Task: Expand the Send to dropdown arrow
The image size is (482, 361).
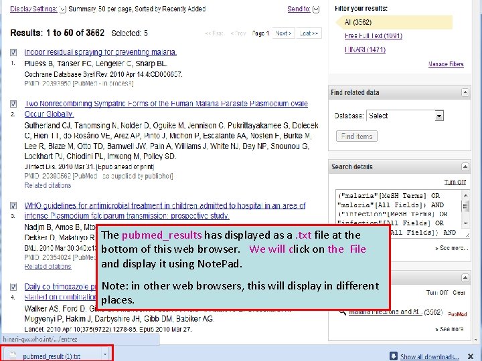Action: pos(316,9)
